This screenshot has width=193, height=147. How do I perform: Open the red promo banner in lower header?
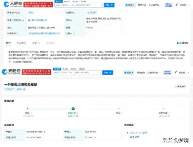click(x=37, y=72)
